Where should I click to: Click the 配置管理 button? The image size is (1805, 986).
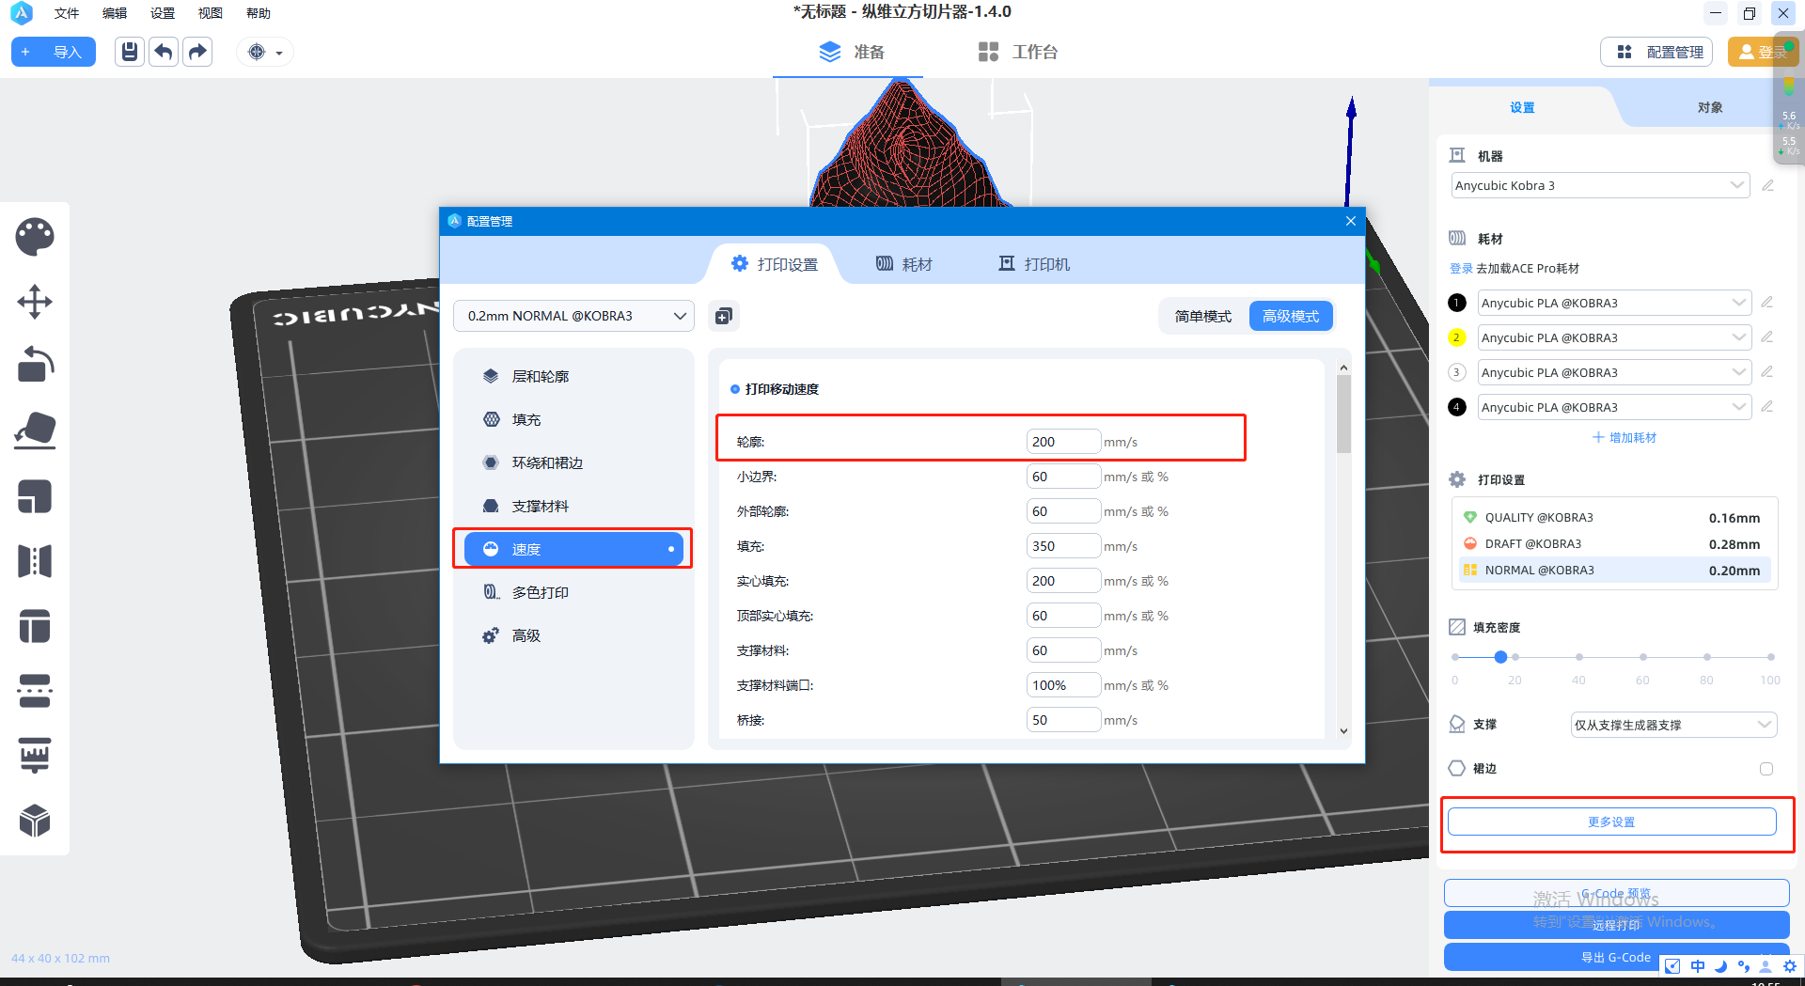(1656, 52)
